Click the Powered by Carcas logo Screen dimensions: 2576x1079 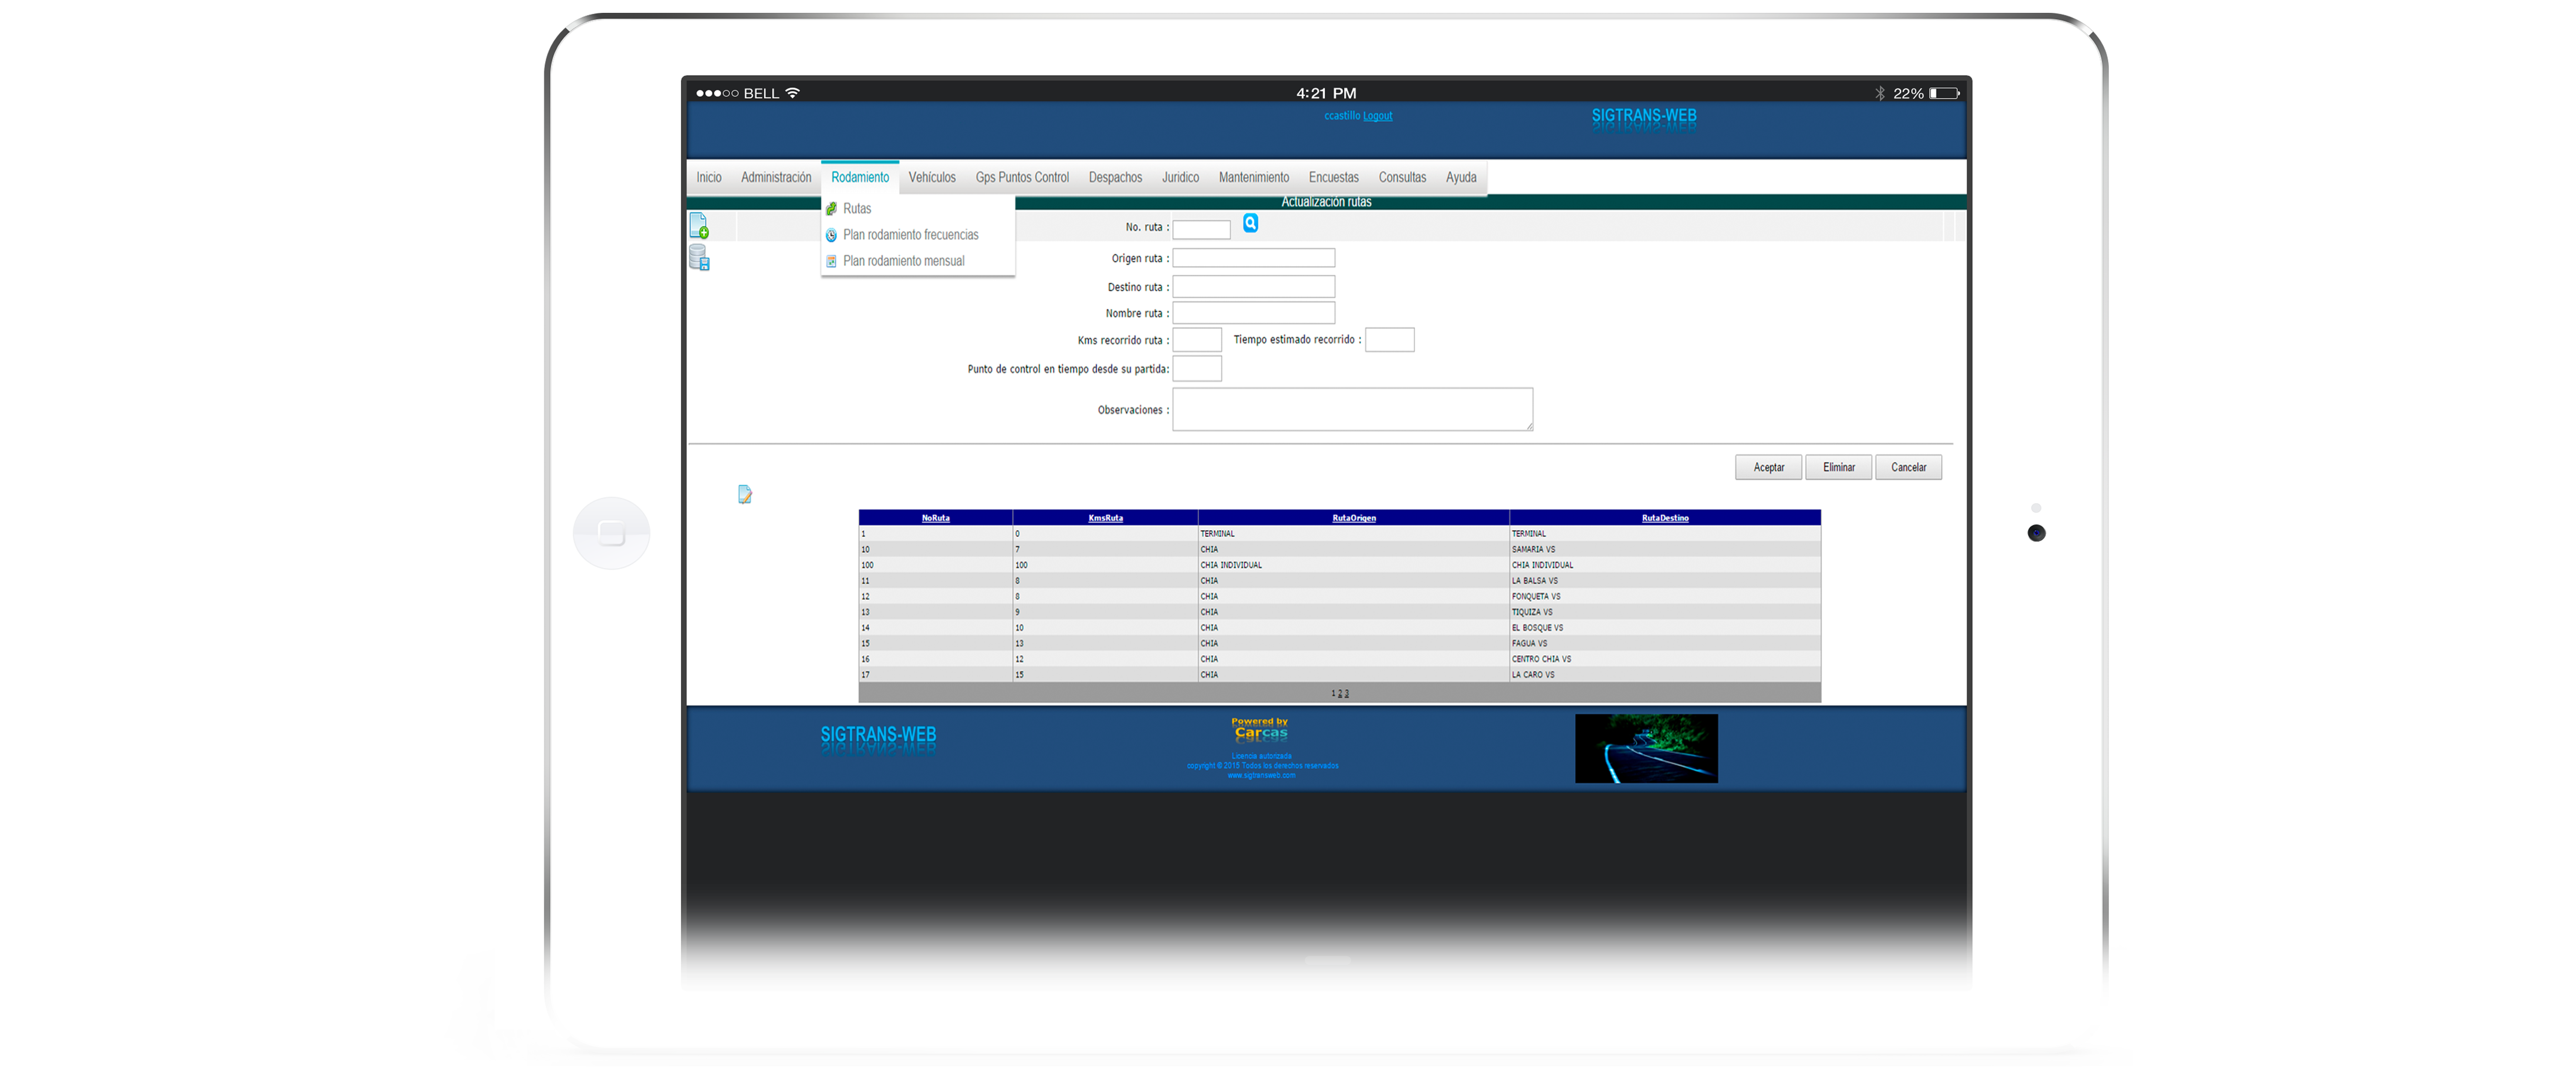[1260, 729]
